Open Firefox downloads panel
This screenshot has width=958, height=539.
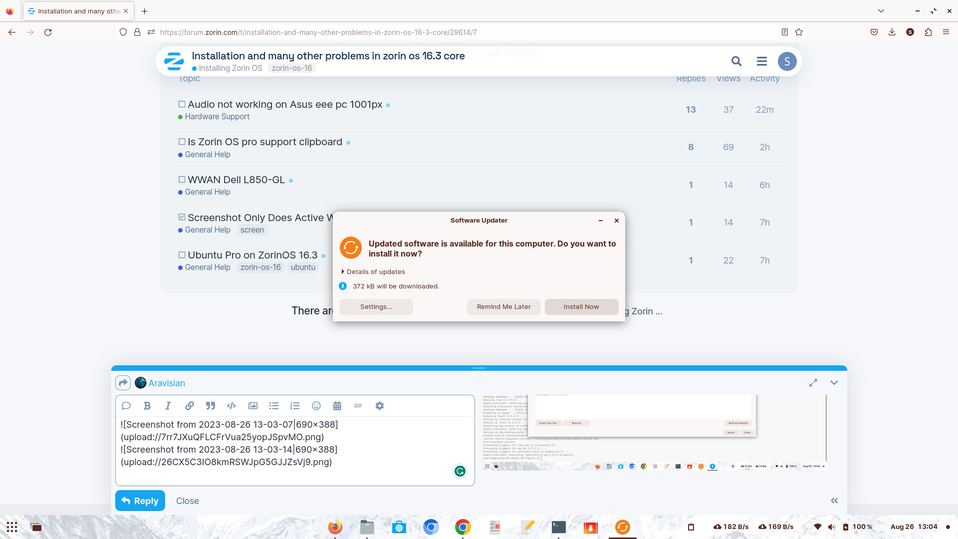(892, 32)
